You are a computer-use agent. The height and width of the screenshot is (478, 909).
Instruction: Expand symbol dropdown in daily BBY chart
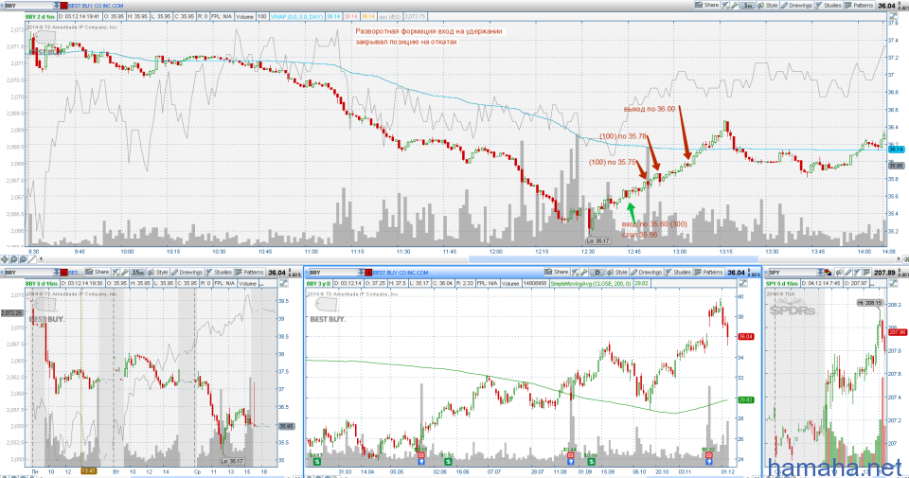click(x=360, y=273)
